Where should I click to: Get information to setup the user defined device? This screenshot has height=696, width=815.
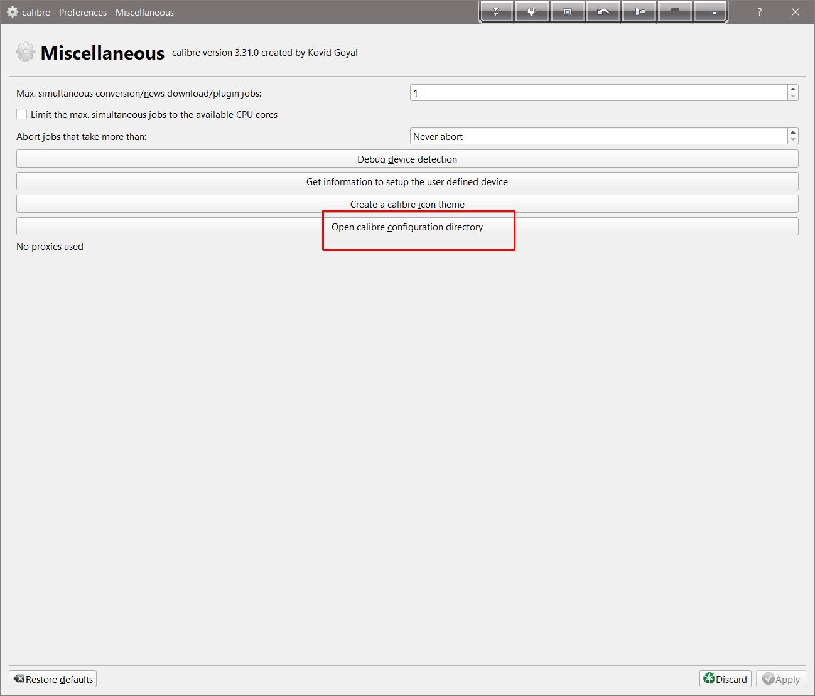[407, 181]
